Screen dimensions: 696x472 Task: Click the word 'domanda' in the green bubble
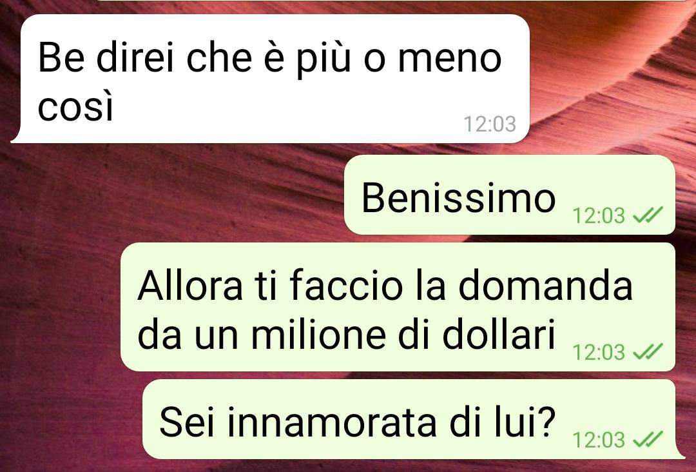[x=545, y=286]
